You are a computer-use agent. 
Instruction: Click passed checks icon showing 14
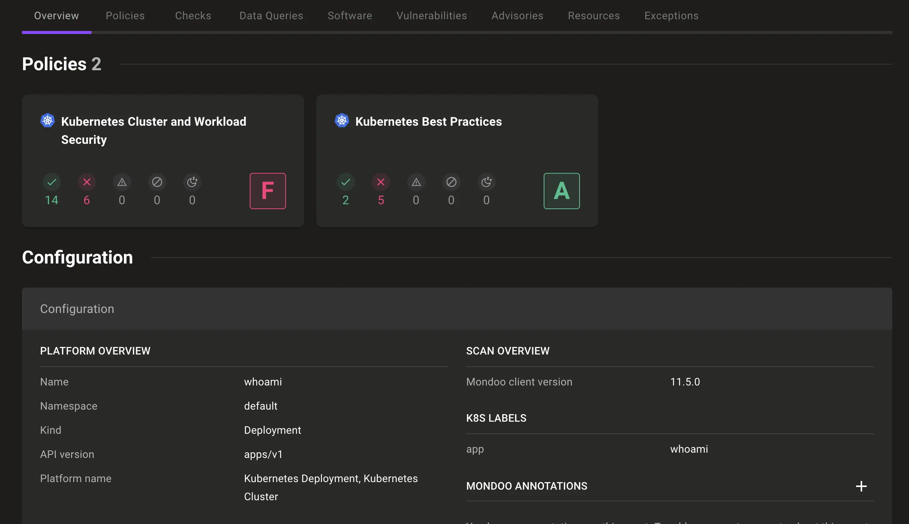52,182
